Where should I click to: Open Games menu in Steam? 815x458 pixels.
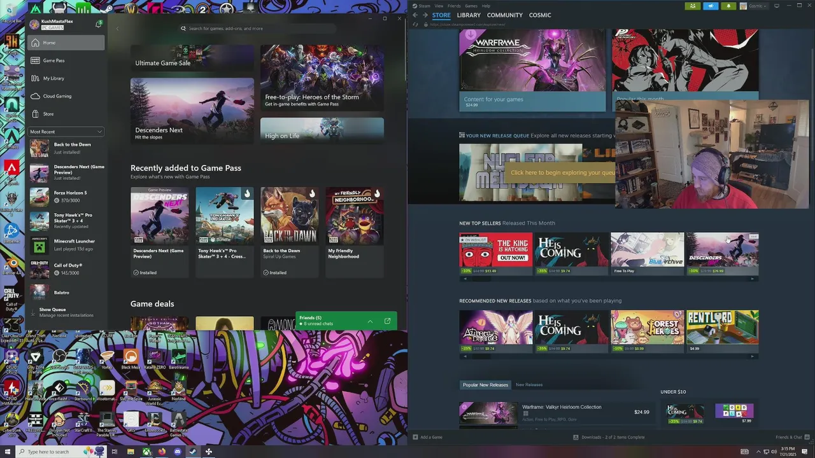(x=471, y=6)
